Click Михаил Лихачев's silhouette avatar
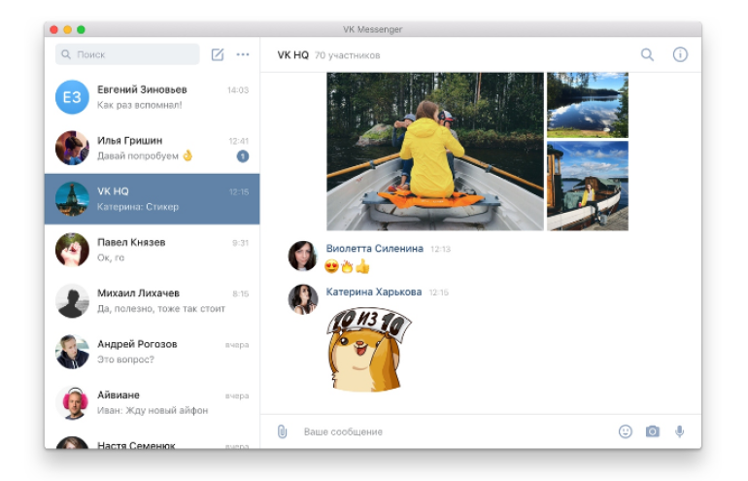The image size is (748, 481). tap(72, 301)
